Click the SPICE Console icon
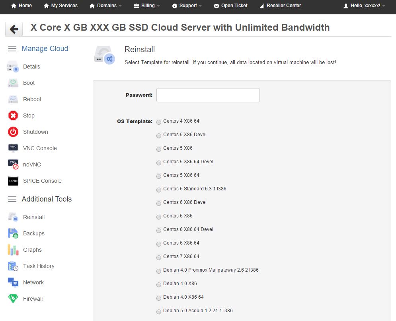Viewport: 396px width, 321px height. click(x=13, y=181)
